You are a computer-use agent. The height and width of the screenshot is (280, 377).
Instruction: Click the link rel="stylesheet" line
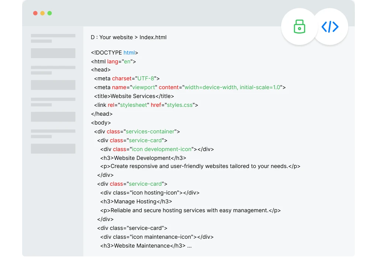pos(146,105)
